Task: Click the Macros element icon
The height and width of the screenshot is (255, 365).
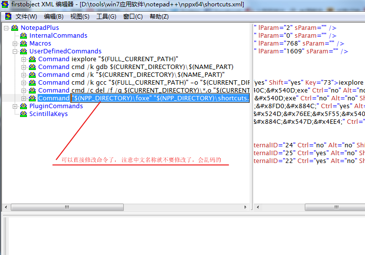Action: click(x=23, y=43)
